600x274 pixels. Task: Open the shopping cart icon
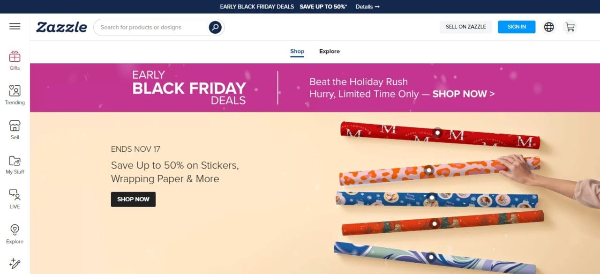[570, 27]
